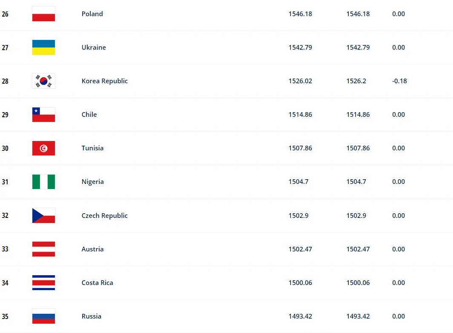
Task: Select the Tunisia team name
Action: coord(92,148)
